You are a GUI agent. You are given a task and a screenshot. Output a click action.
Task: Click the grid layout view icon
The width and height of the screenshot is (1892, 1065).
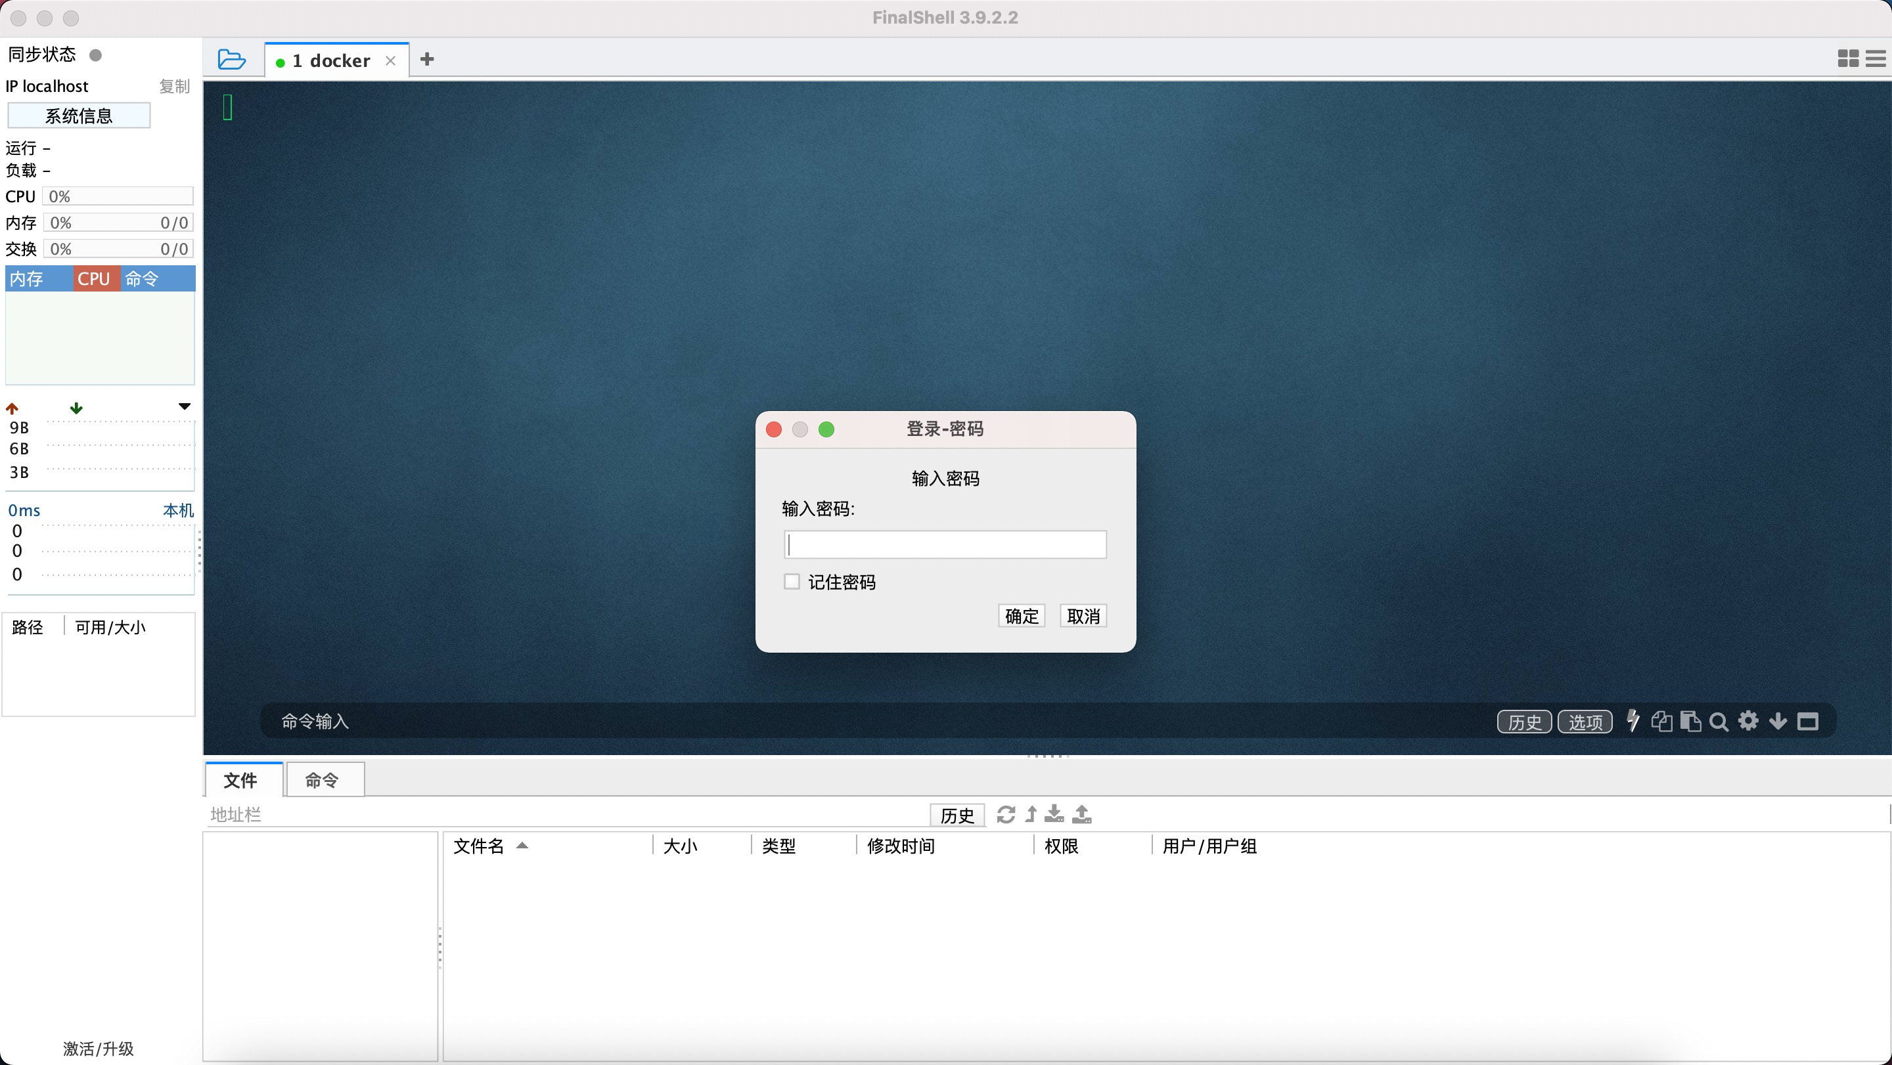tap(1847, 58)
